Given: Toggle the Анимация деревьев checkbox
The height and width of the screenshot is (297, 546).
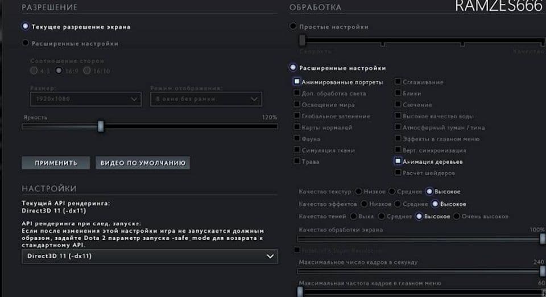Looking at the screenshot, I should (398, 162).
